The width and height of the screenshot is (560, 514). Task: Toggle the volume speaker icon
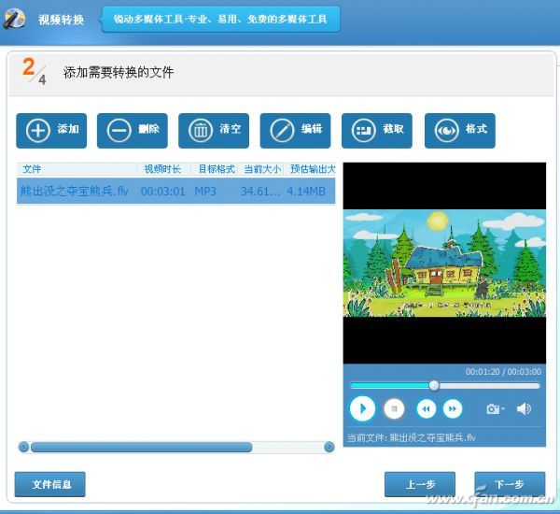tap(524, 408)
